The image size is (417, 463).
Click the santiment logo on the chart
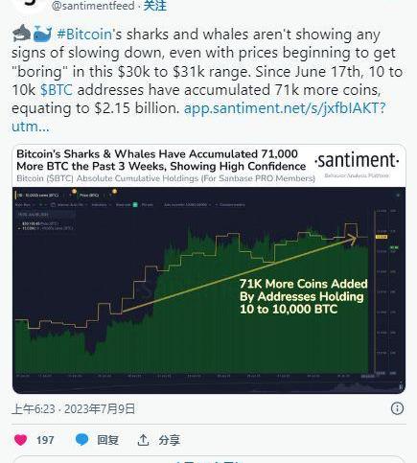click(x=357, y=163)
